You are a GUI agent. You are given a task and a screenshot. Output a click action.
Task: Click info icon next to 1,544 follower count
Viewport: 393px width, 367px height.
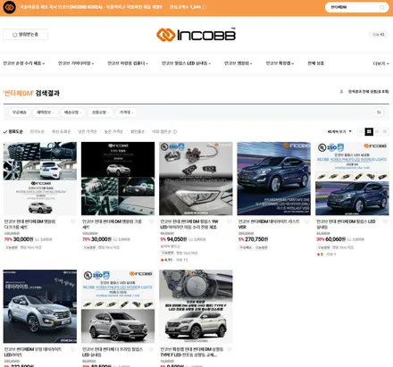[205, 7]
